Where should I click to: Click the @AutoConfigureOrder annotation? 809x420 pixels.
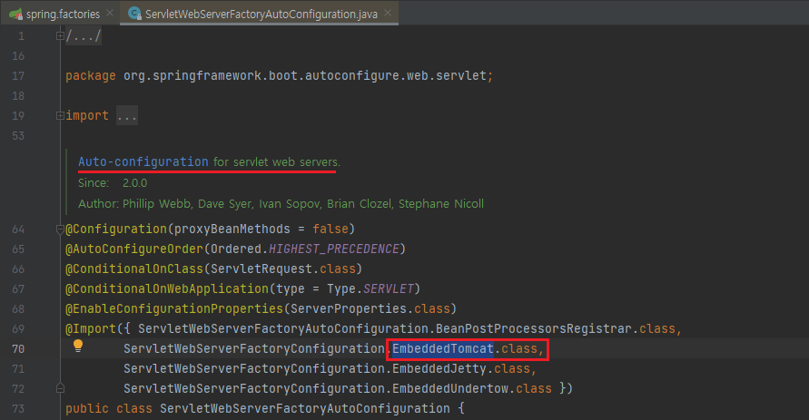[134, 249]
